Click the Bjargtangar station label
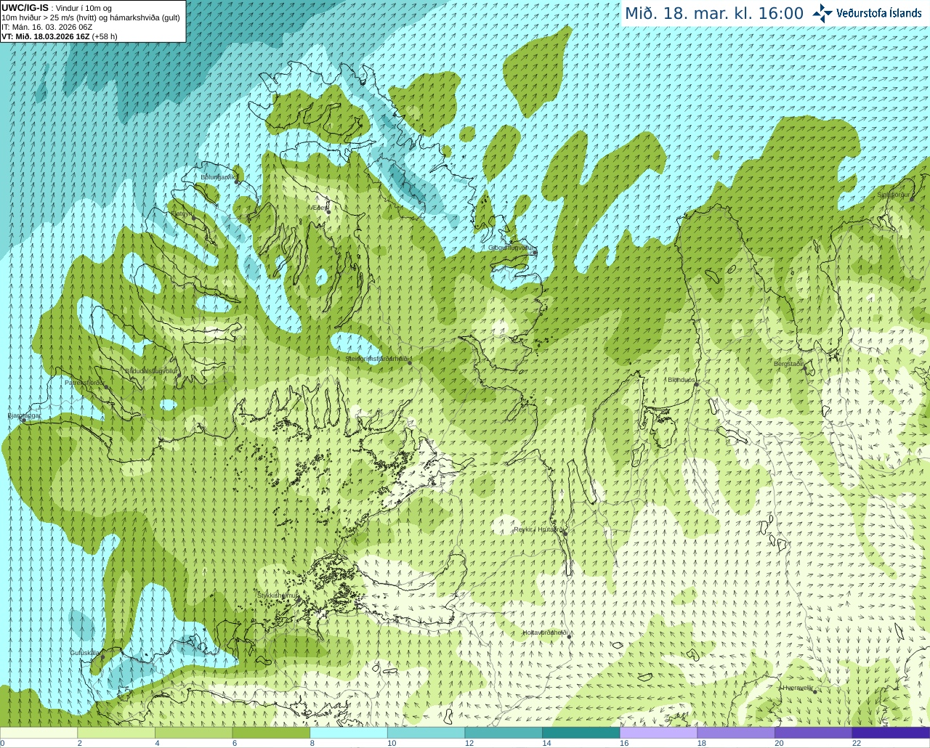The image size is (930, 748). pyautogui.click(x=24, y=416)
